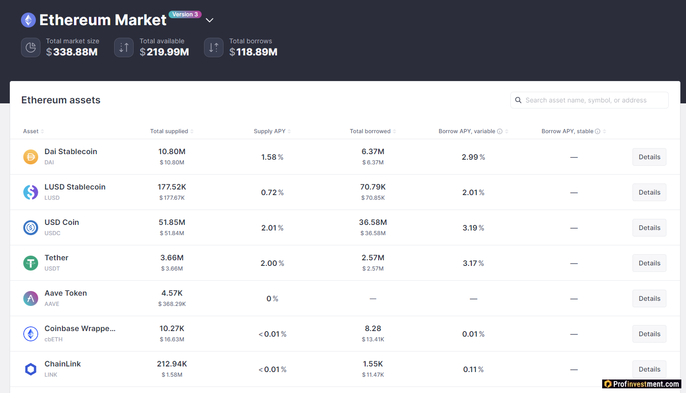Click the LUSD Stablecoin token icon
Screen dimensions: 686x393
coord(31,192)
